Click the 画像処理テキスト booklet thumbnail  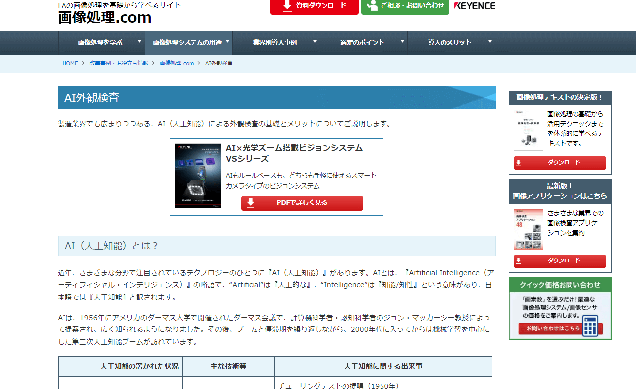pyautogui.click(x=528, y=130)
